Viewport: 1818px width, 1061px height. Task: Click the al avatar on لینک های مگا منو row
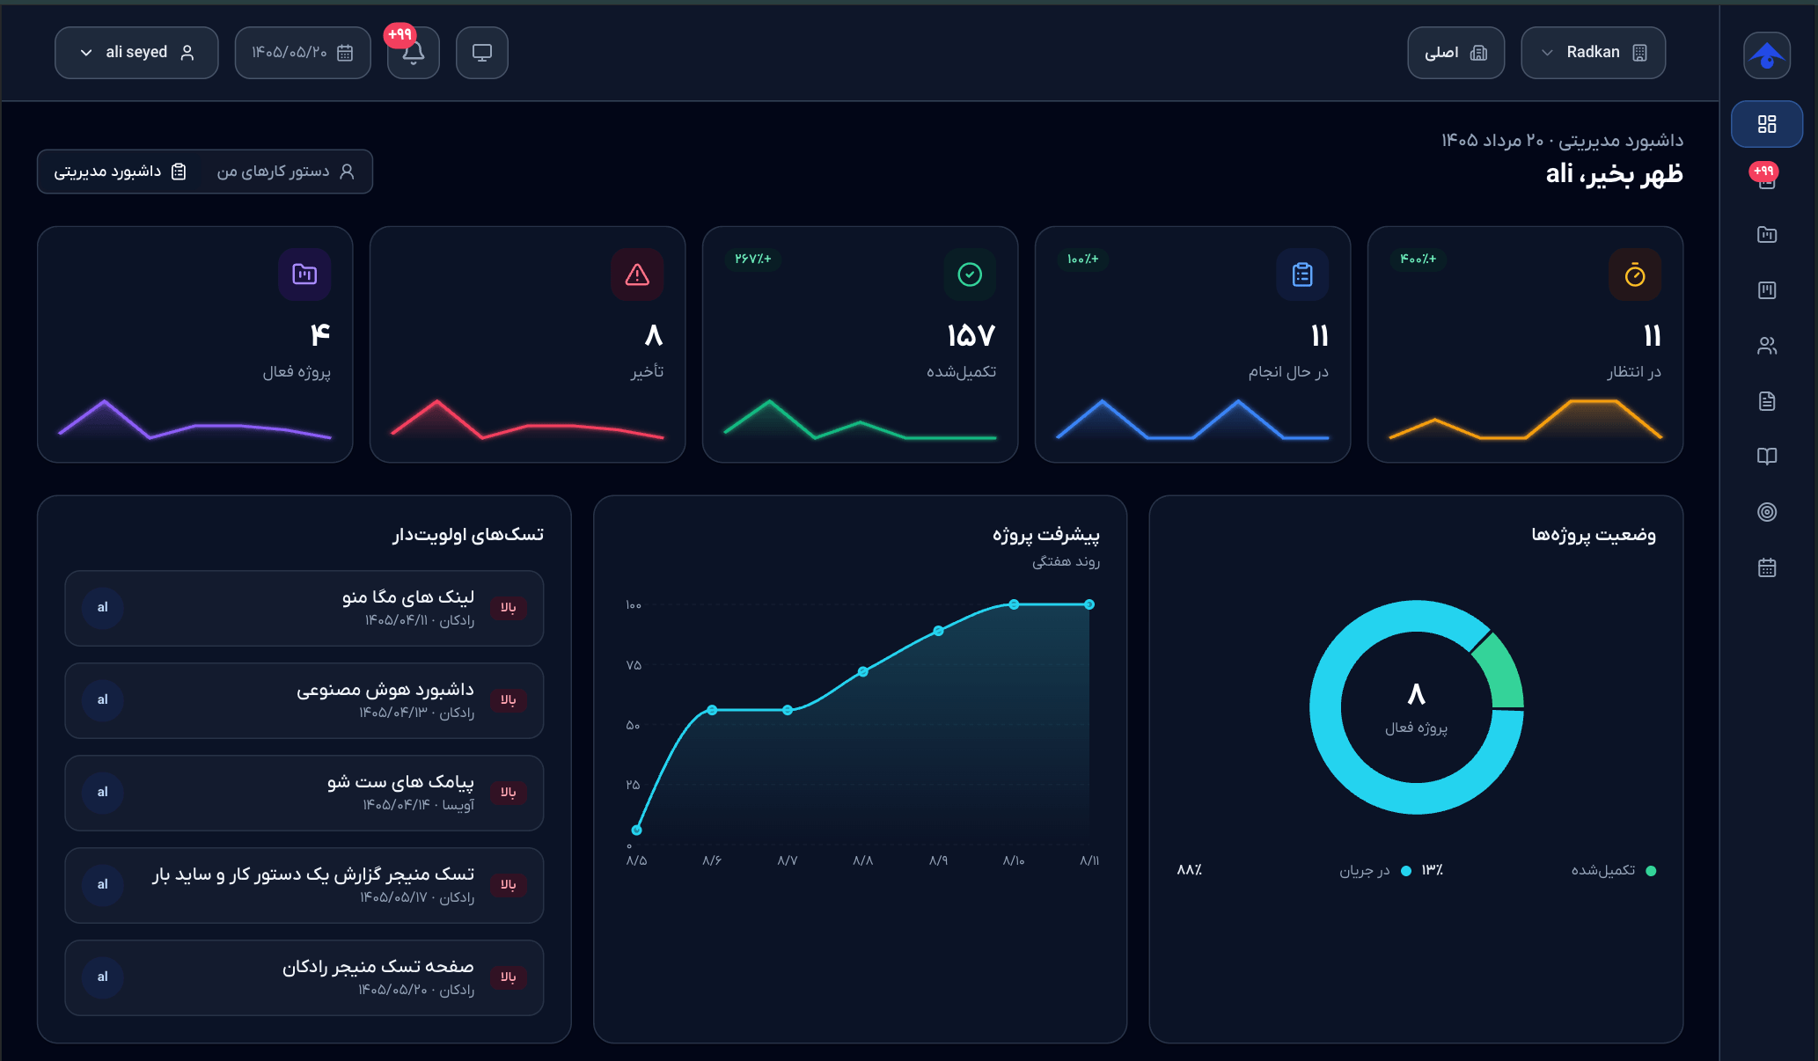click(103, 608)
